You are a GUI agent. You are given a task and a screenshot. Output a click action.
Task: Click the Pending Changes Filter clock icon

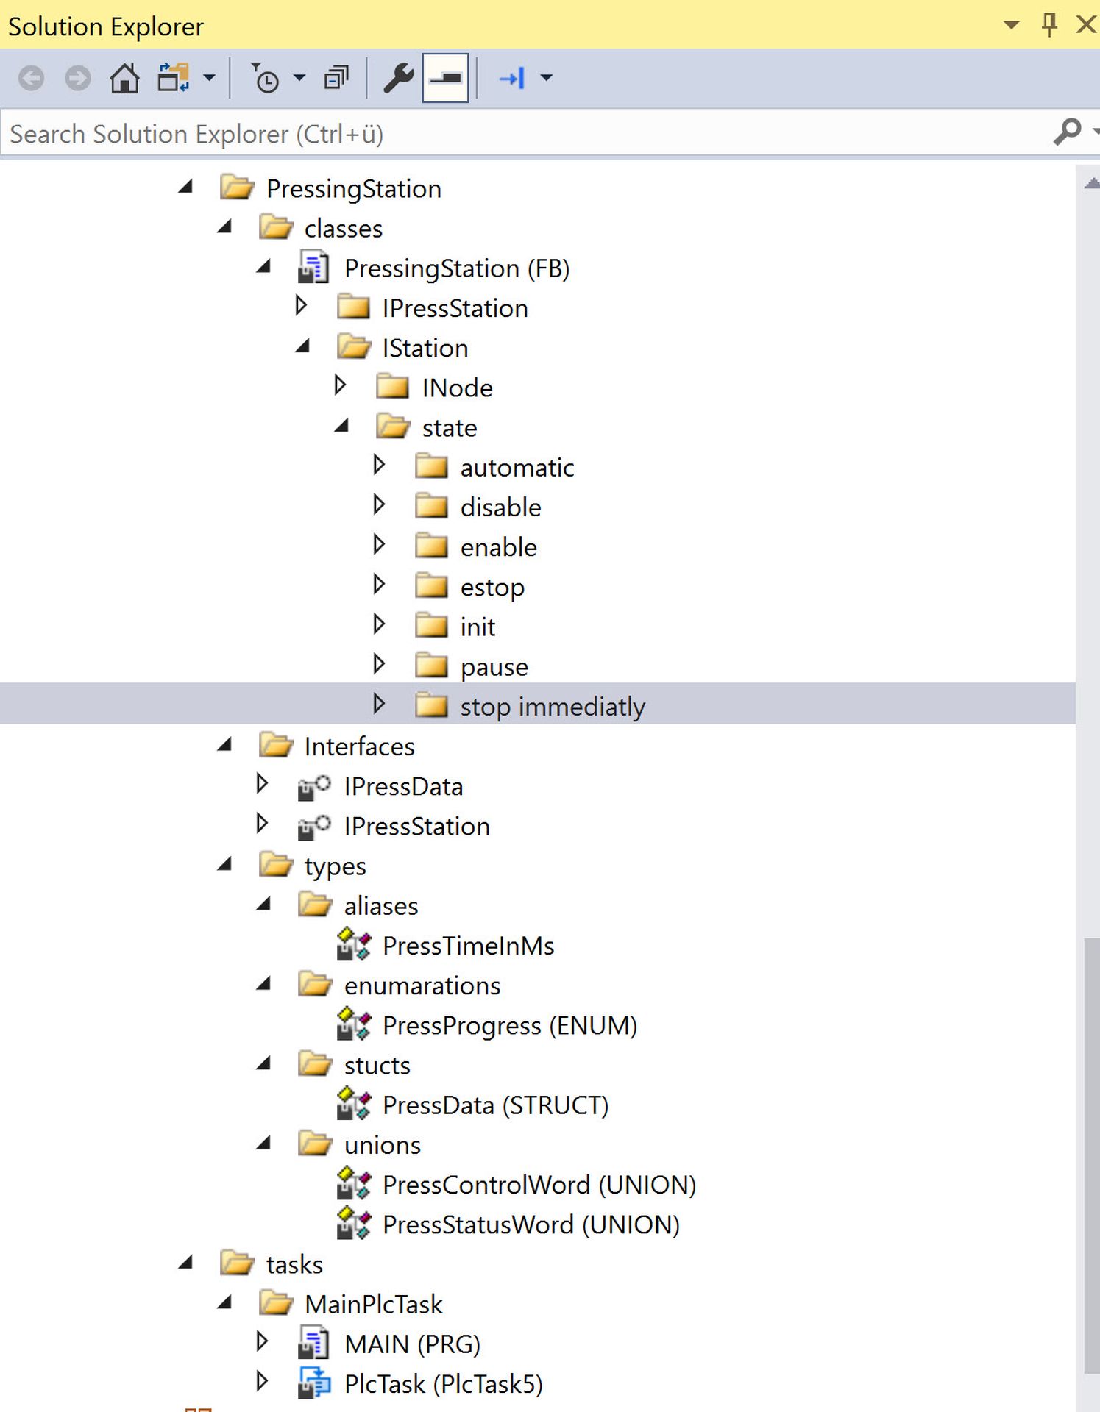[x=266, y=78]
